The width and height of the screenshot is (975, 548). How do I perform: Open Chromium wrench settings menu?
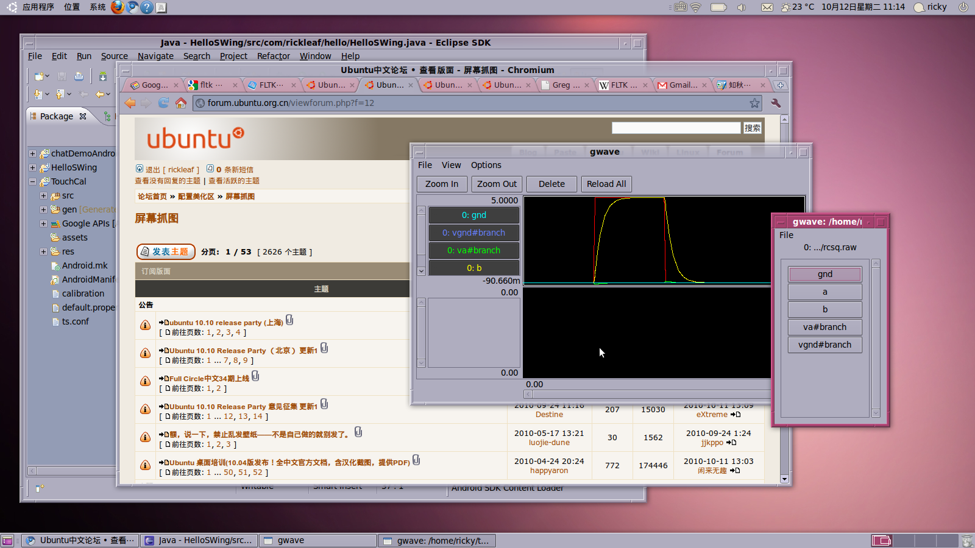[x=776, y=103]
